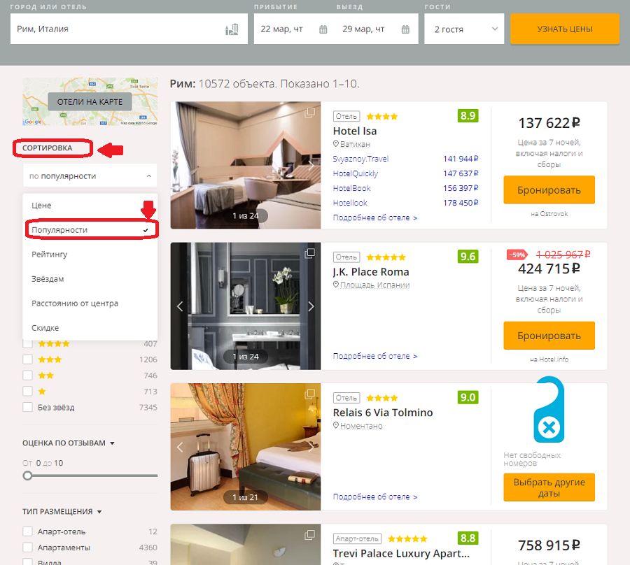Viewport: 630px width, 565px height.
Task: Click the departure date field 29 мар
Action: point(377,29)
